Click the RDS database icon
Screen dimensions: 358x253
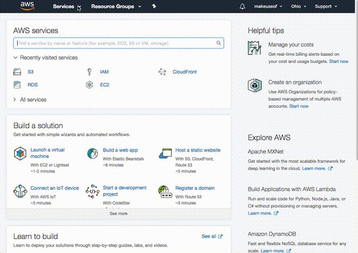click(x=17, y=84)
